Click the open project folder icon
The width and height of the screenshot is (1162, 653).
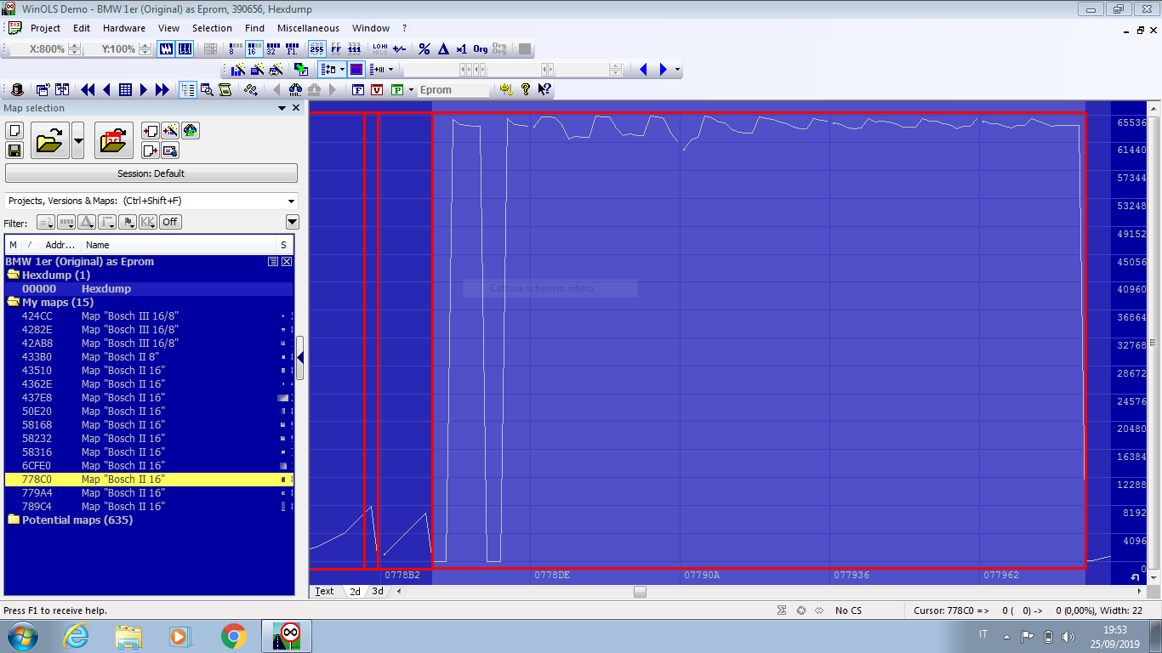(x=50, y=140)
